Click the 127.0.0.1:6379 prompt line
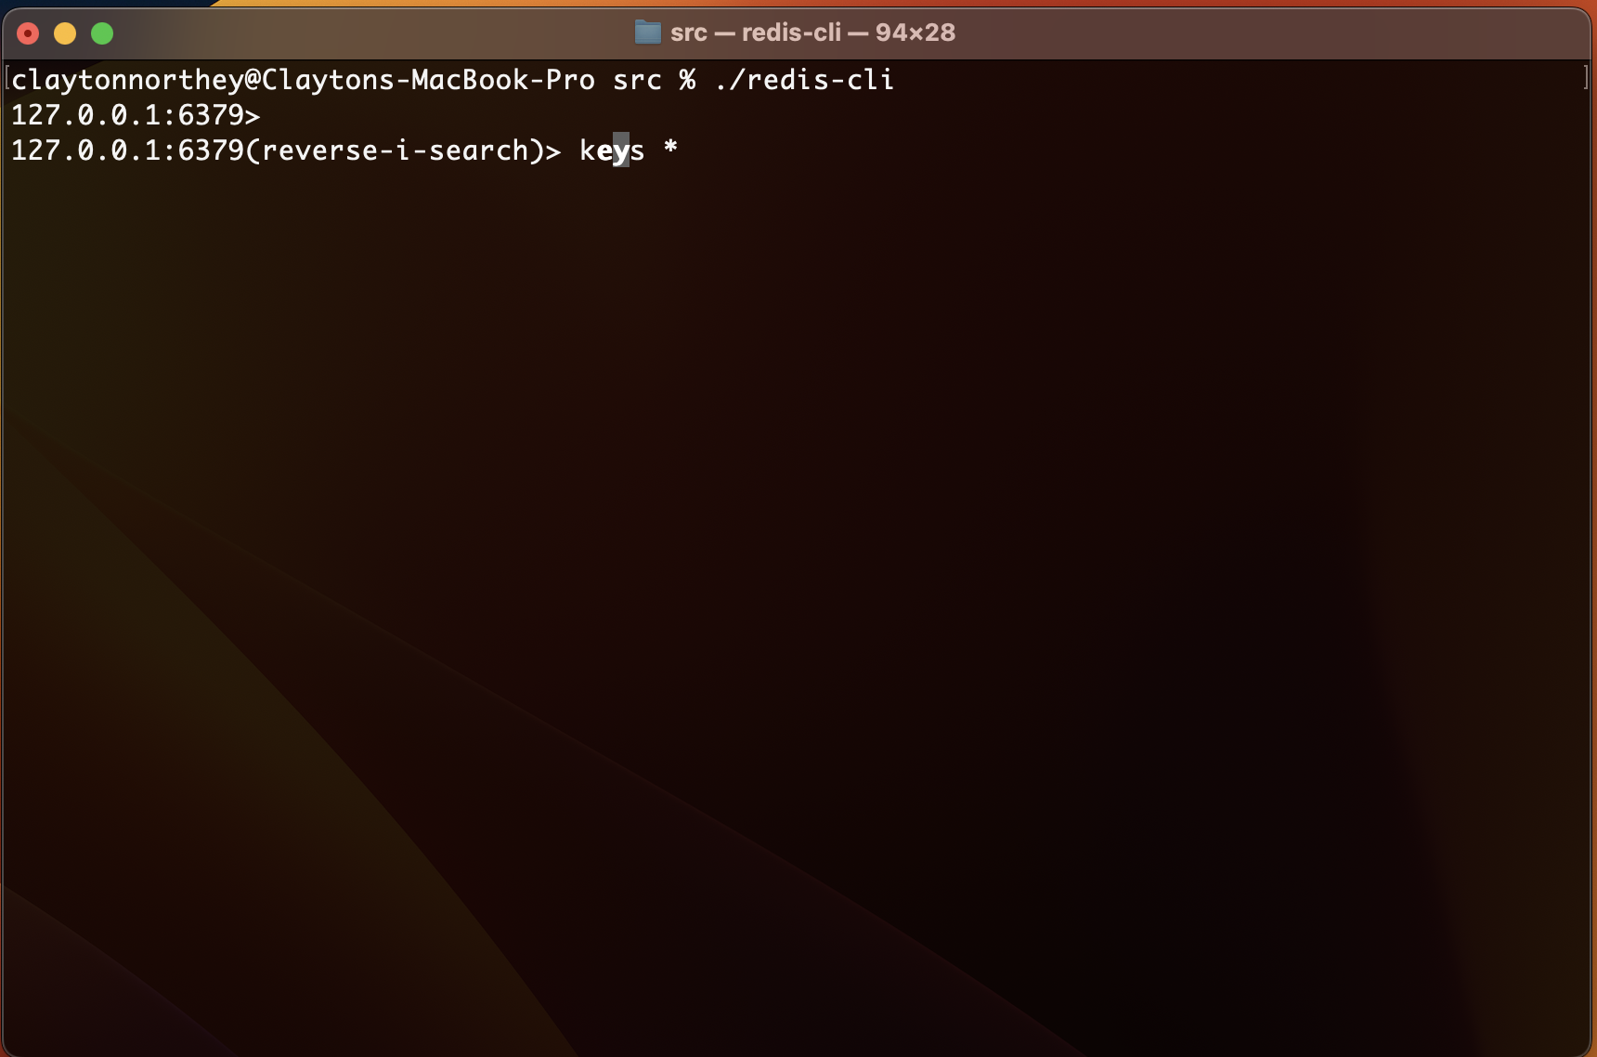1597x1057 pixels. coord(135,115)
